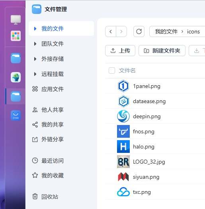Open the desktop monitor icon in dock

16,20
